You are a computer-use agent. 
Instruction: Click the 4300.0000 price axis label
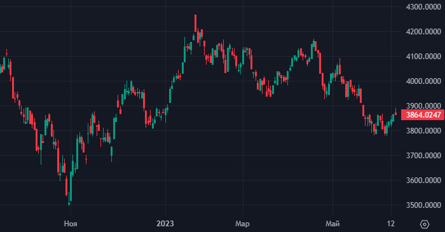coord(423,7)
